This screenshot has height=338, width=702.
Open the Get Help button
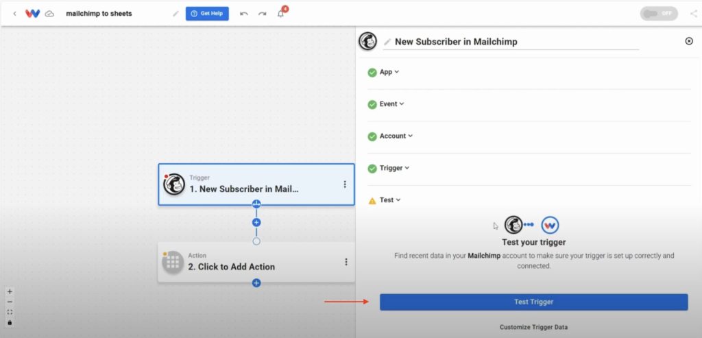tap(207, 14)
